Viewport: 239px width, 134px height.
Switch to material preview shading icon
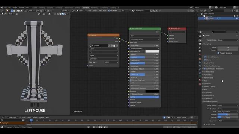point(63,14)
